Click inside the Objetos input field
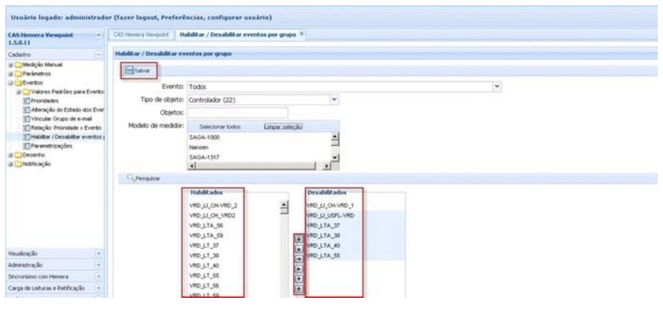The height and width of the screenshot is (309, 663). click(x=229, y=113)
